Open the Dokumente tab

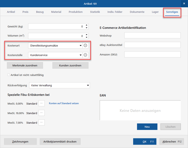click(x=137, y=12)
